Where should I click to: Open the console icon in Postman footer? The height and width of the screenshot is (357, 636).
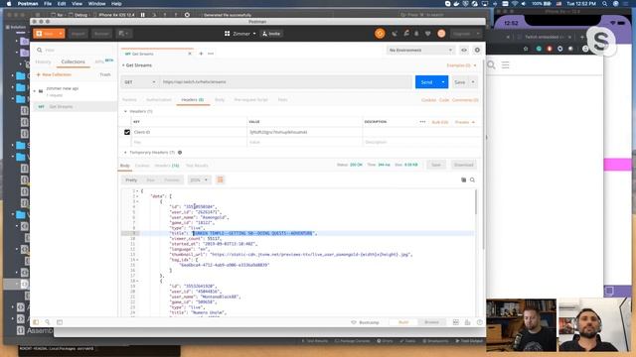click(60, 322)
